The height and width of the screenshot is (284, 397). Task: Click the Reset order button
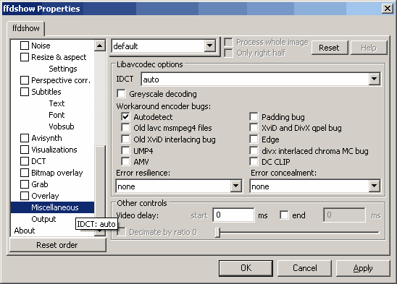(57, 245)
